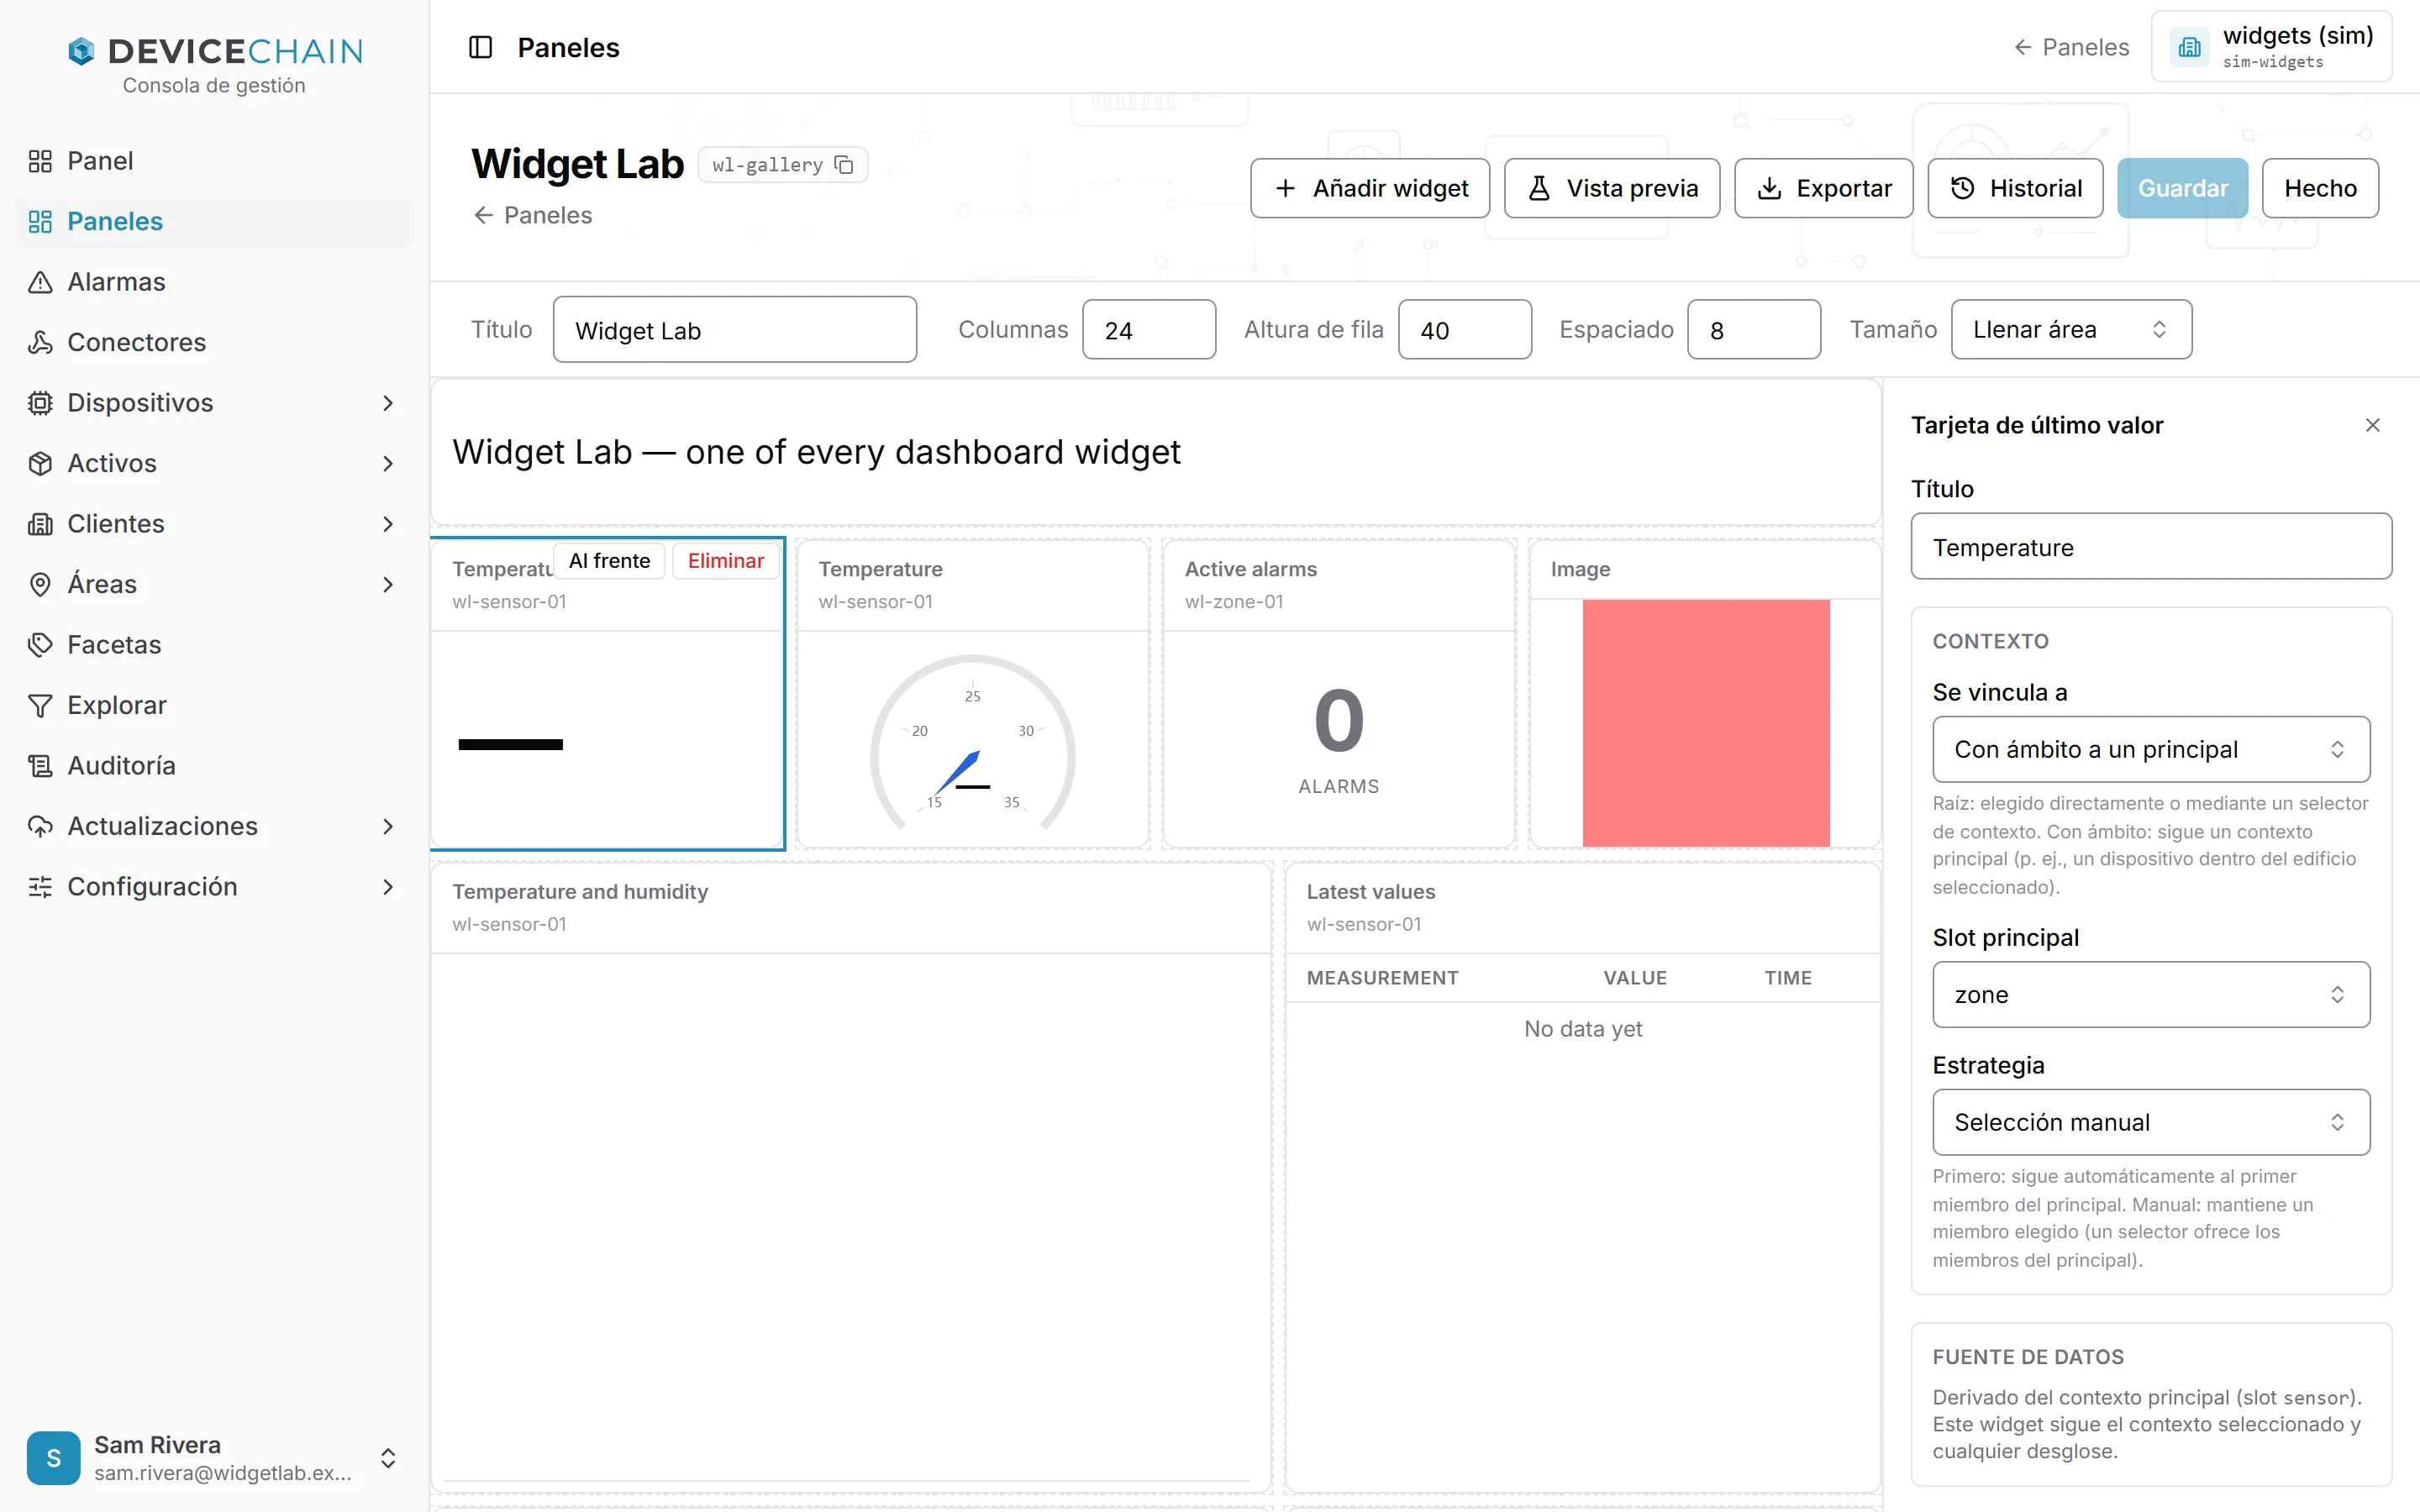Edit the dashboard Título field
Screen dimensions: 2420x1512
[x=735, y=330]
